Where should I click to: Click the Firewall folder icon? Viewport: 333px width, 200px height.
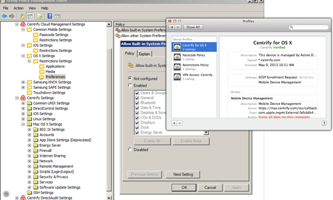coord(36,150)
